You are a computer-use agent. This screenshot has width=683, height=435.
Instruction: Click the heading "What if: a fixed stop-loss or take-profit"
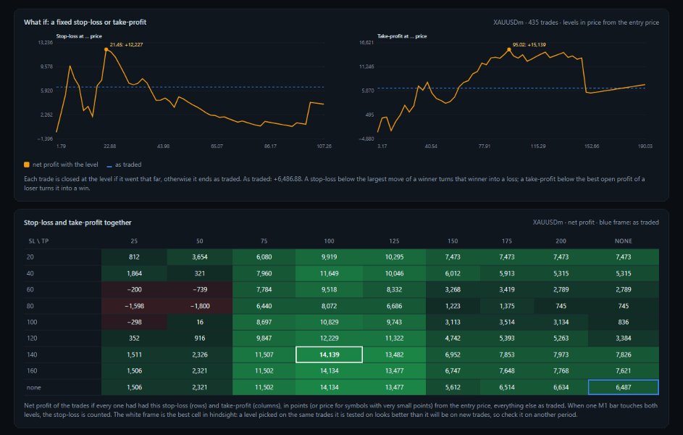(x=85, y=22)
